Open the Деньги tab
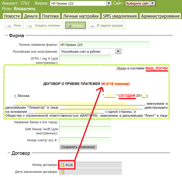 (x=31, y=16)
